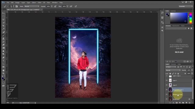Open the Window menu
195x109 pixels.
tap(55, 2)
